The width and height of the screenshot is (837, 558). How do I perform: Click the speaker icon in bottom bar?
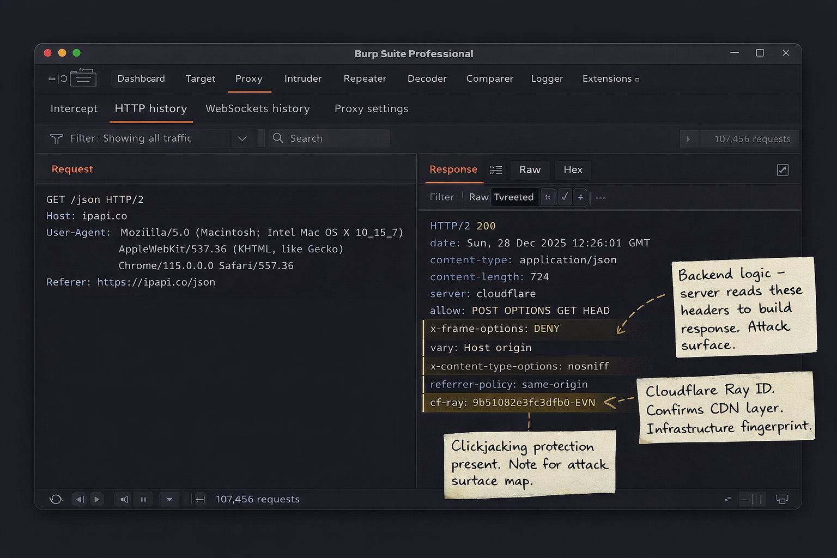coord(124,499)
